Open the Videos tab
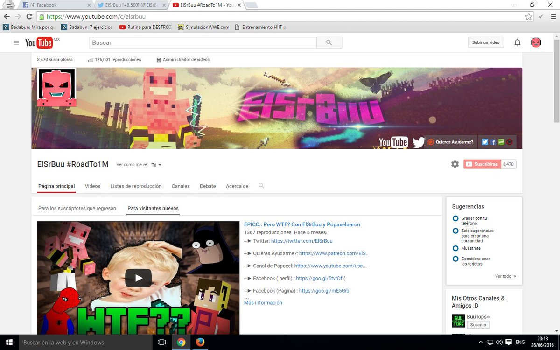Screen dimensions: 560x350 point(92,186)
